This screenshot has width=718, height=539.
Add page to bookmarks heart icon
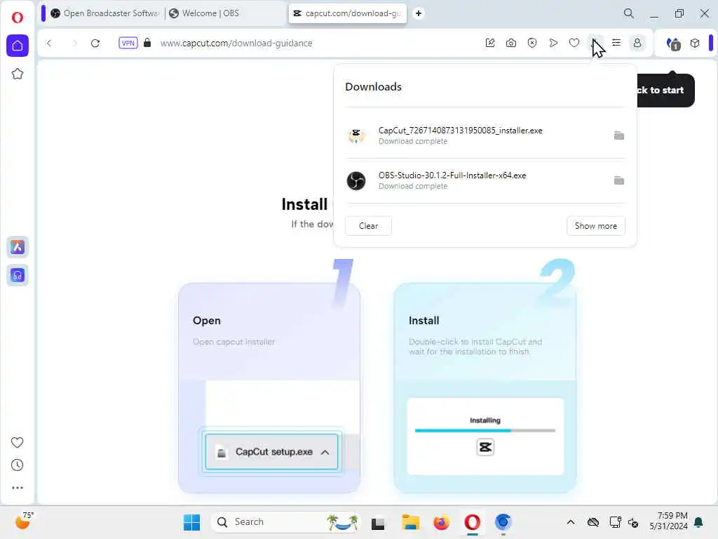click(x=574, y=43)
